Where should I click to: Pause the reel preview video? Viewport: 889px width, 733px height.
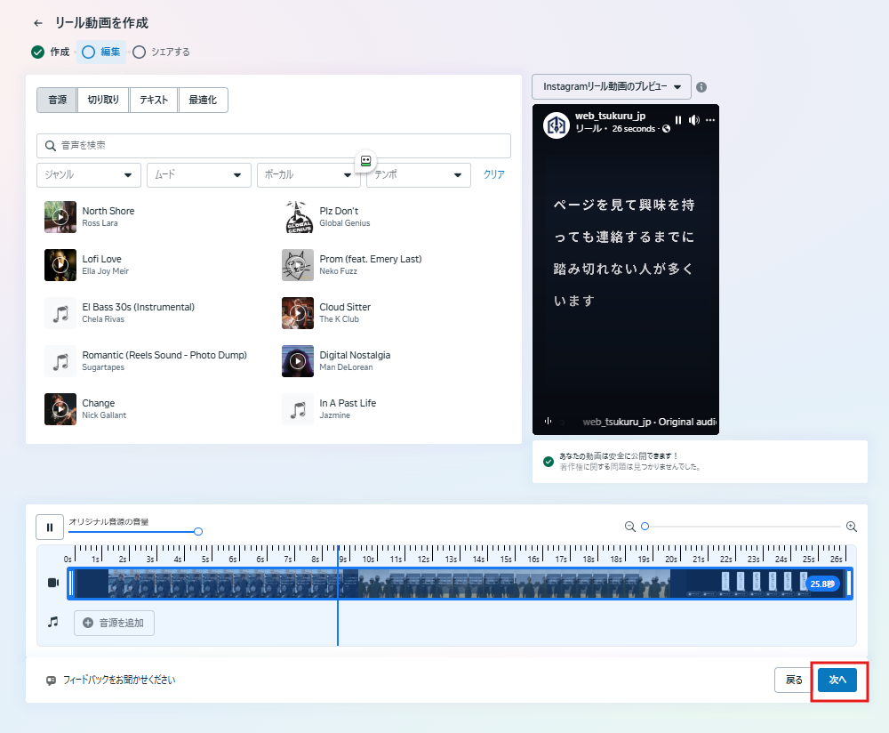(678, 120)
